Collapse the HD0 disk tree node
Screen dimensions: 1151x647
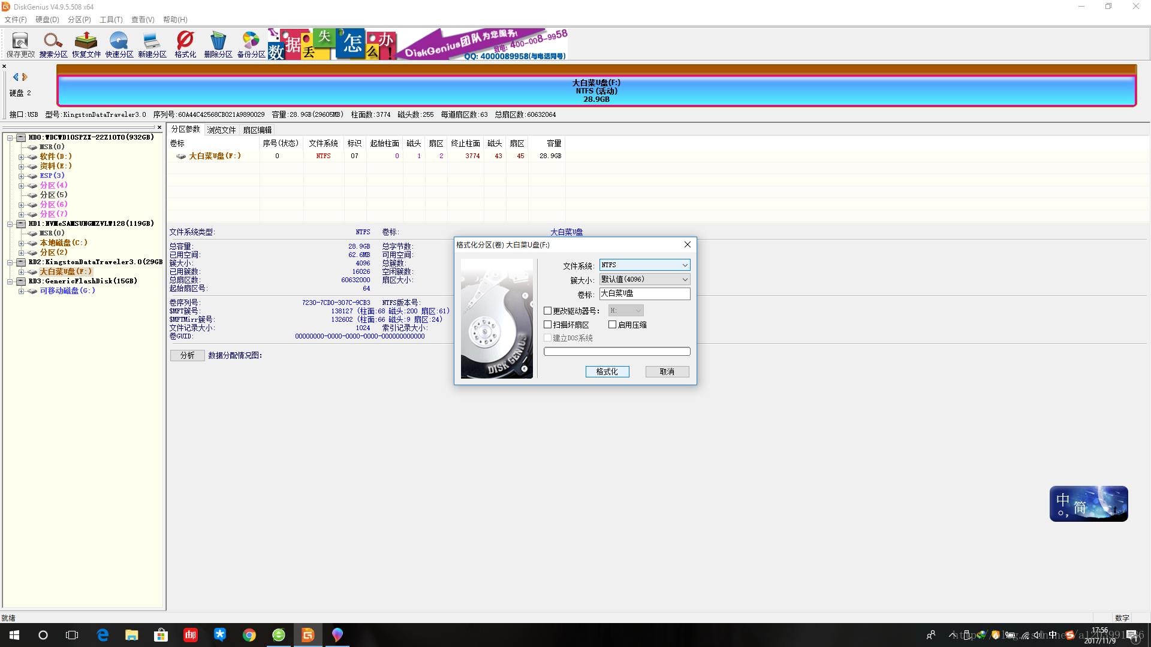click(x=10, y=138)
